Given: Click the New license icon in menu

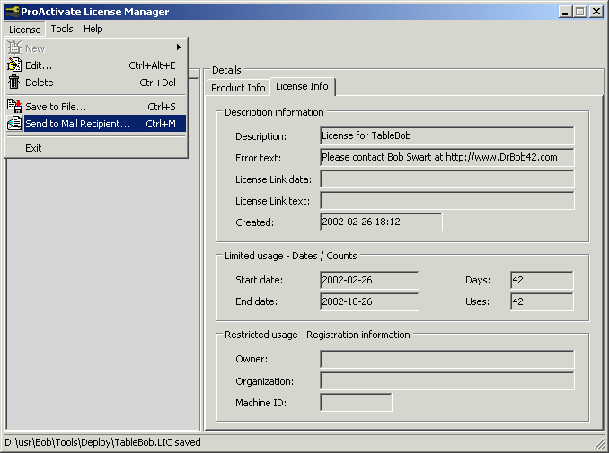Looking at the screenshot, I should 14,48.
